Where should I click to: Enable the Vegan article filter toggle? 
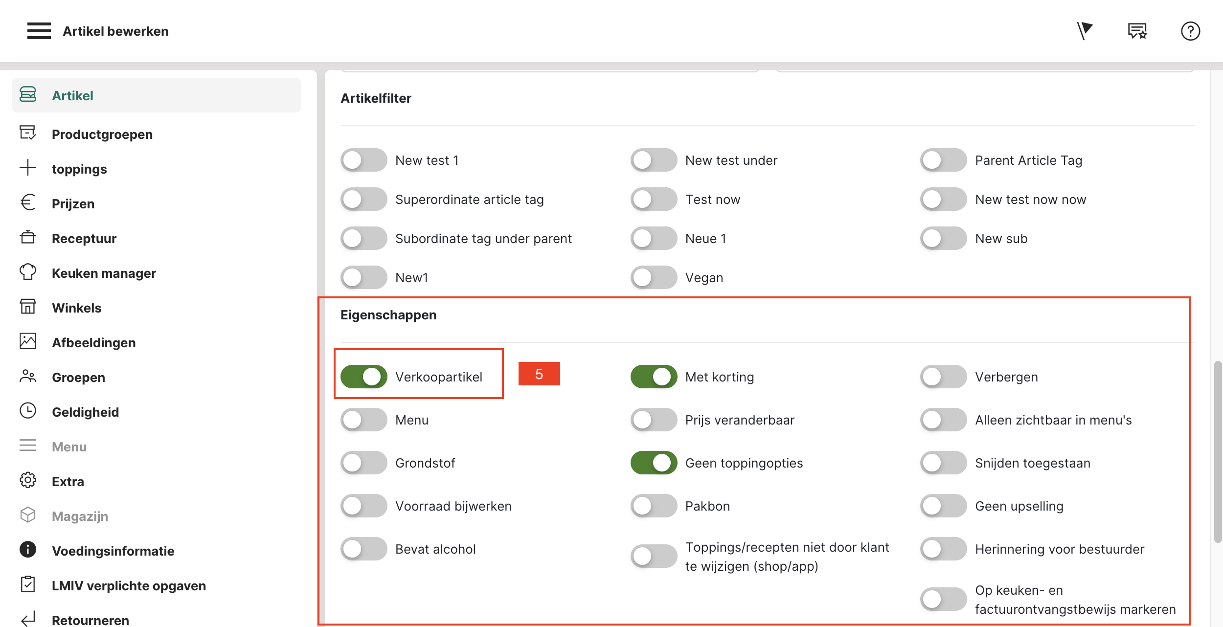pyautogui.click(x=654, y=277)
